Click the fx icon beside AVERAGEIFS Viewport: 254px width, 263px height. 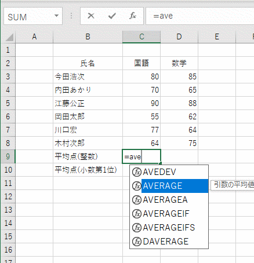137,228
